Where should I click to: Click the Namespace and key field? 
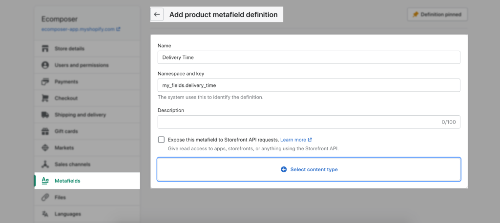(309, 85)
